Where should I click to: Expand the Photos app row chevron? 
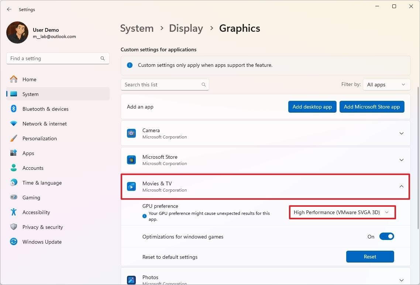401,280
